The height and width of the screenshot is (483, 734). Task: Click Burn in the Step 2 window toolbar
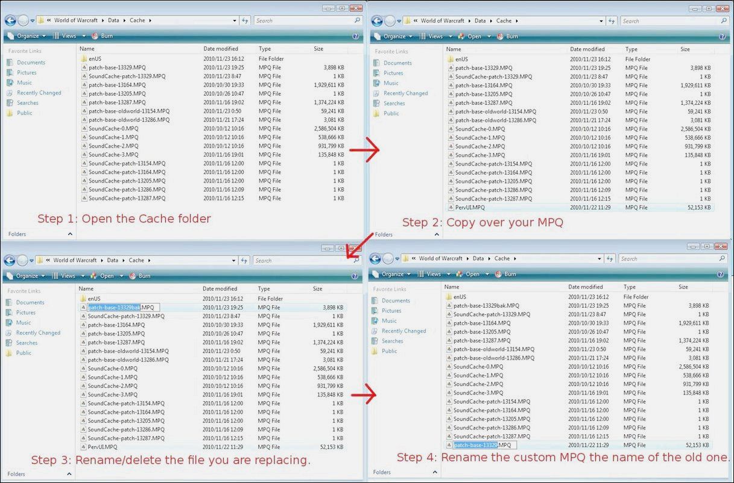tap(507, 37)
